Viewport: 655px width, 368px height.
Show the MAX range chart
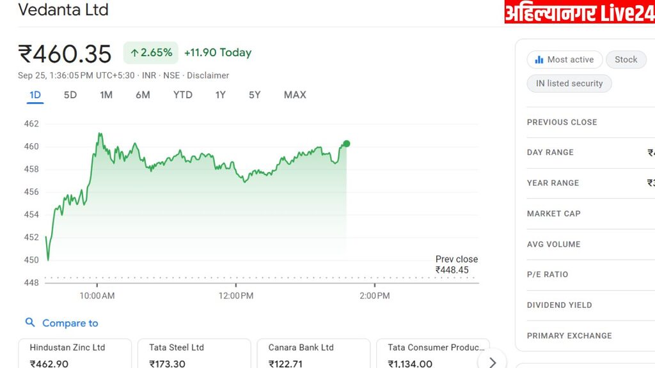pos(295,95)
